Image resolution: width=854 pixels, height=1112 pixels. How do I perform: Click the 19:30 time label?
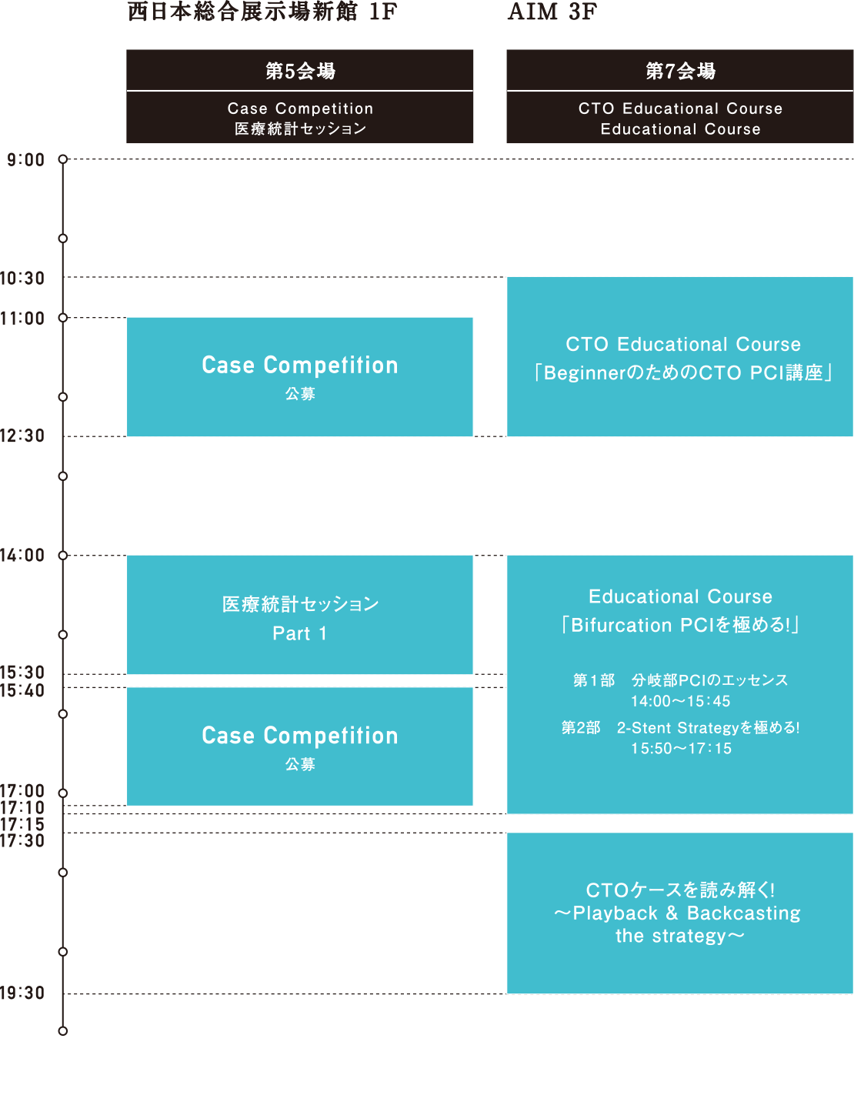click(22, 993)
